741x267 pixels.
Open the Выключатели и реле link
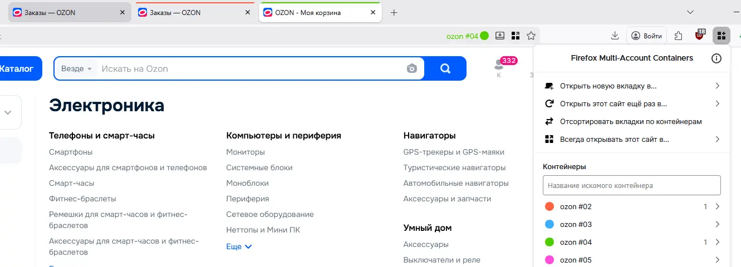pos(442,260)
